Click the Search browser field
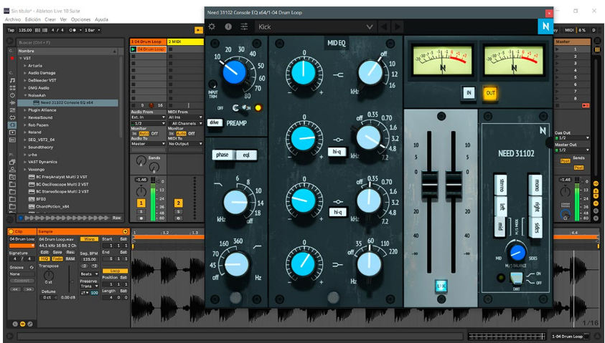 pos(68,42)
